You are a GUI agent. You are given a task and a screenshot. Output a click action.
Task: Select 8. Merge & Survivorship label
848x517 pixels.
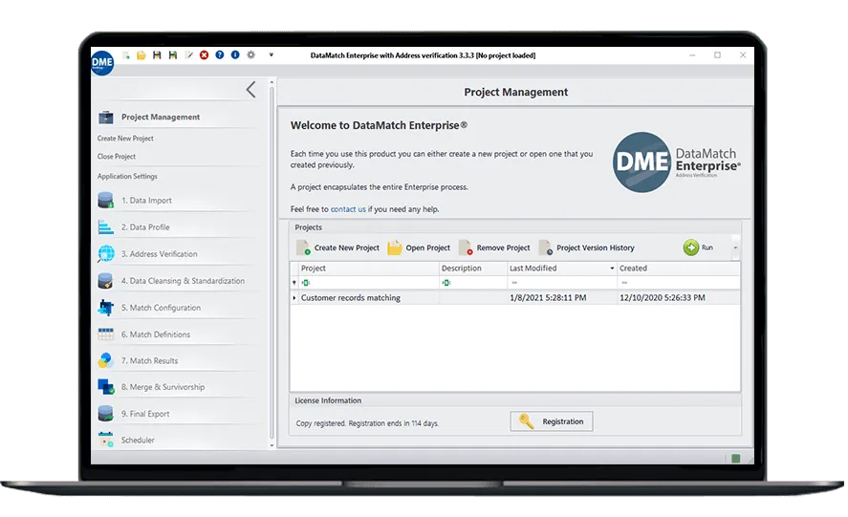[x=163, y=387]
